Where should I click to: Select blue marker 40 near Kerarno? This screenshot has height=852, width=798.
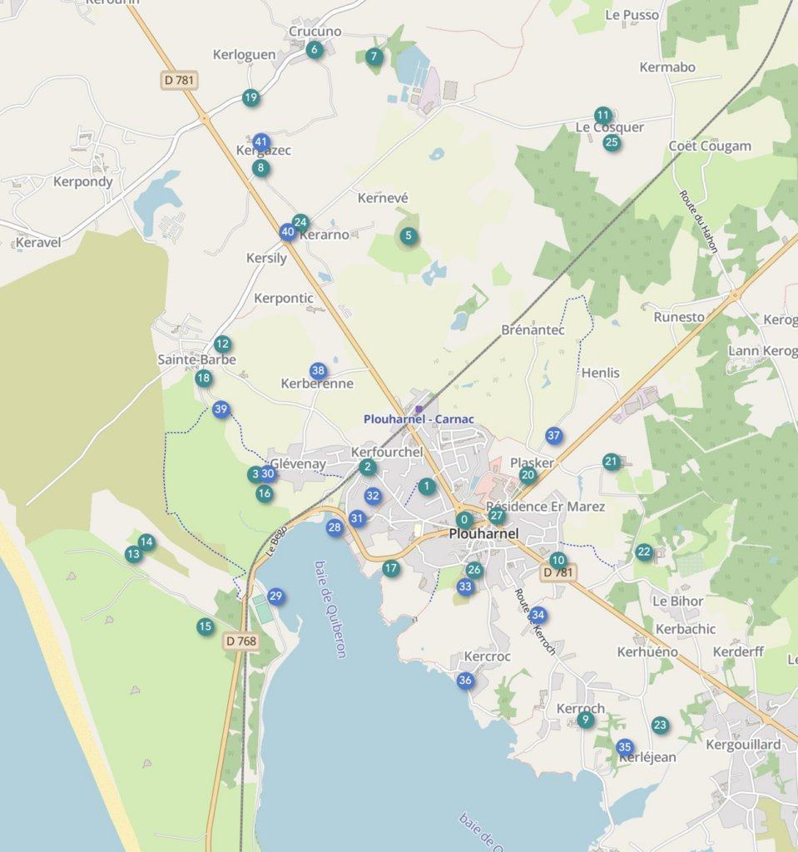(288, 232)
